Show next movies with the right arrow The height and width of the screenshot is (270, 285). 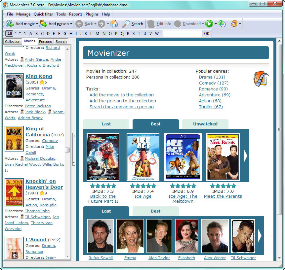click(245, 156)
